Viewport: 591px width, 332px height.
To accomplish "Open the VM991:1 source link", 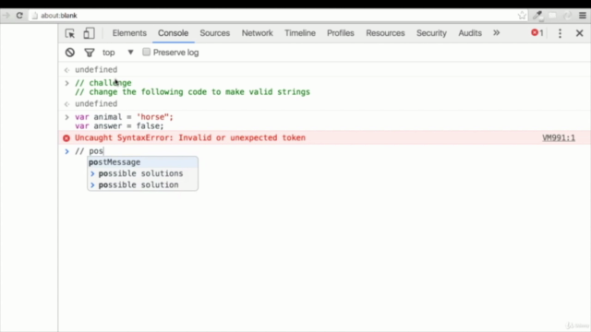I will (x=559, y=137).
